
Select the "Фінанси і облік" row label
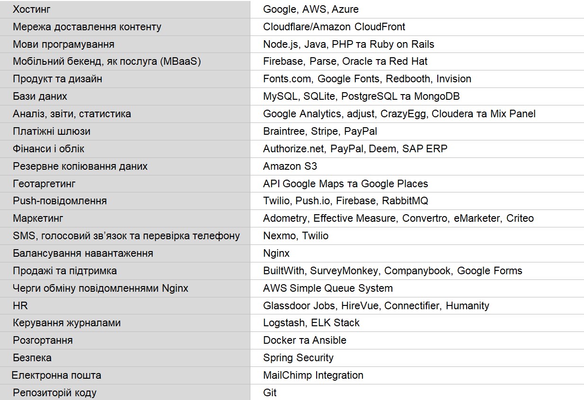coord(49,149)
